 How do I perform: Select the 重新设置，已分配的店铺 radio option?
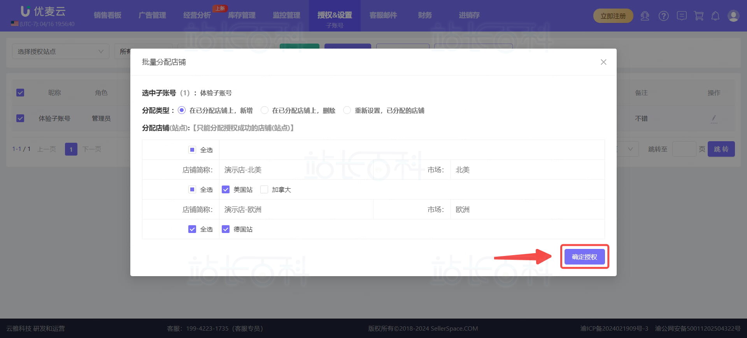(x=347, y=110)
